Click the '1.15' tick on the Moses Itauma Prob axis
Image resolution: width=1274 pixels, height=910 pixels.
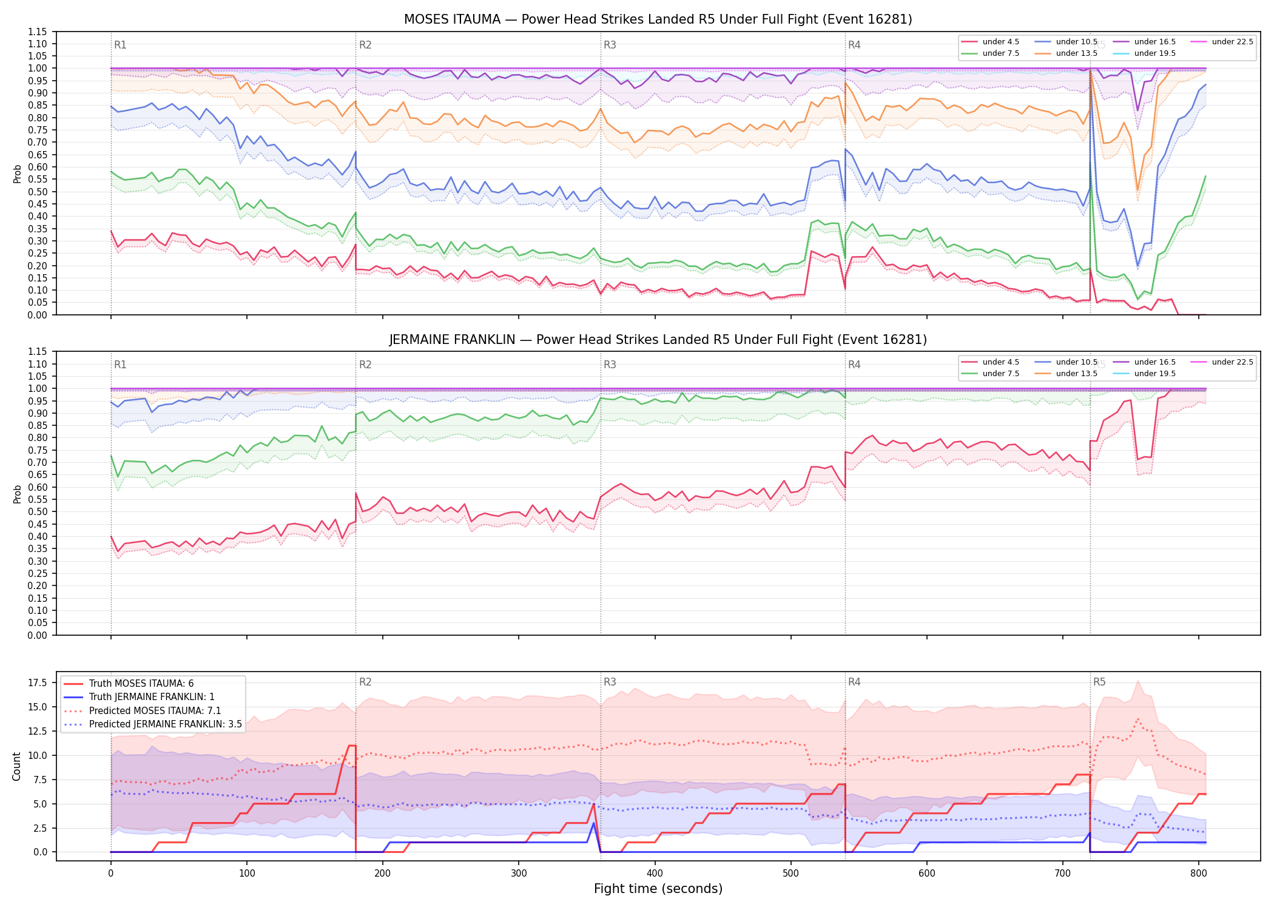point(38,32)
